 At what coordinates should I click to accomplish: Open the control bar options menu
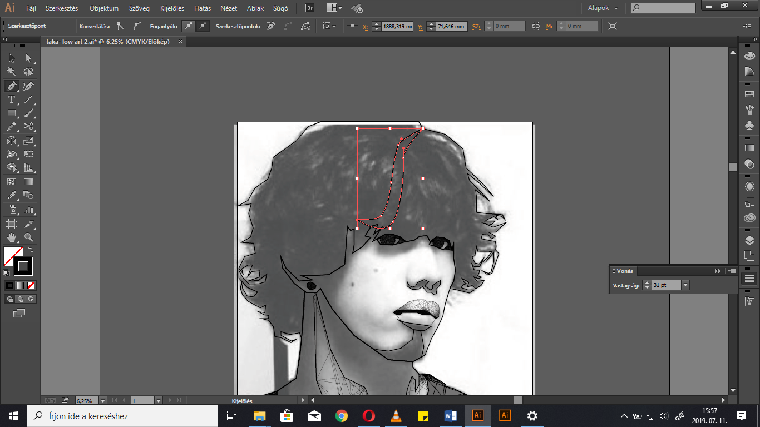coord(747,26)
